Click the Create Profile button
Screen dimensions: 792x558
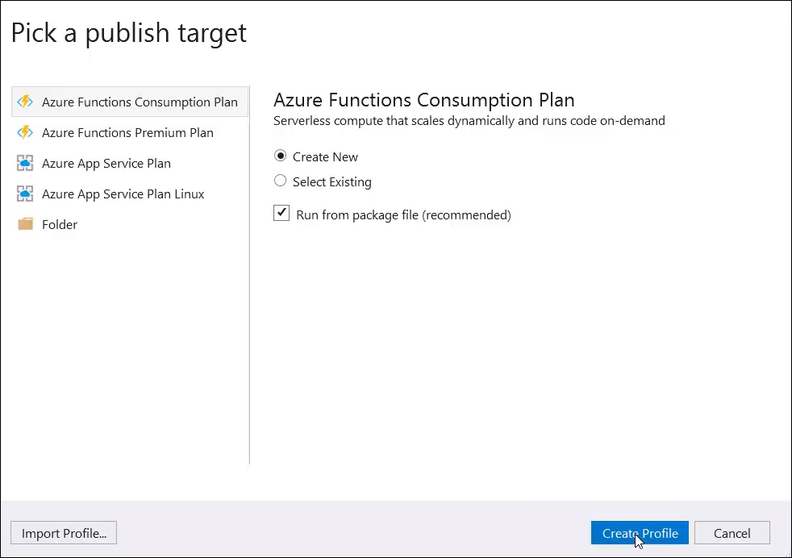point(640,533)
